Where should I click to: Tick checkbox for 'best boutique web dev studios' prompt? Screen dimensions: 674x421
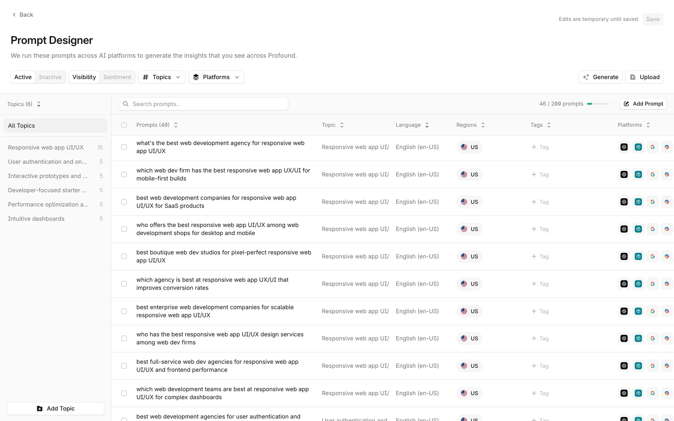124,256
